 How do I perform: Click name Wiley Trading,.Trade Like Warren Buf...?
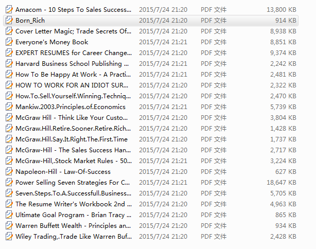coord(74,237)
